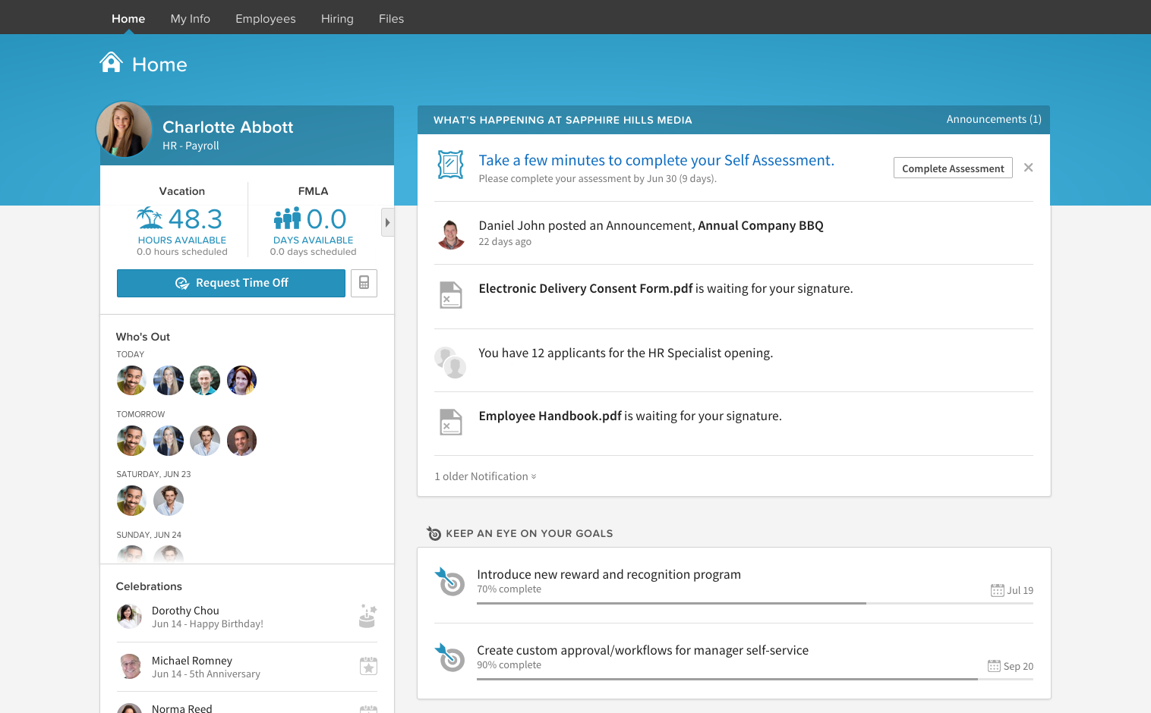
Task: Expand the 1 older Notification link
Action: [x=485, y=476]
